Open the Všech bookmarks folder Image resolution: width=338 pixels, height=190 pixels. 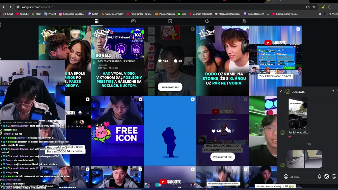tap(332, 14)
